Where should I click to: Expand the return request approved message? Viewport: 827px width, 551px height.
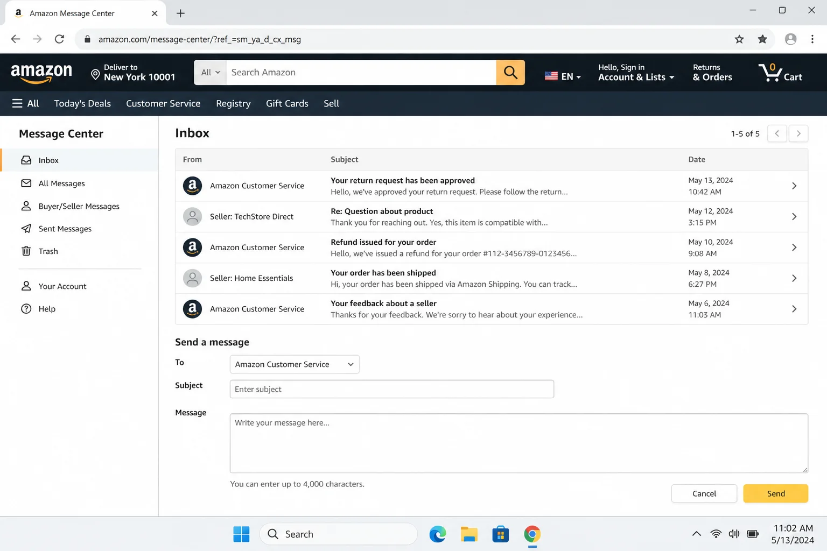[x=794, y=186]
